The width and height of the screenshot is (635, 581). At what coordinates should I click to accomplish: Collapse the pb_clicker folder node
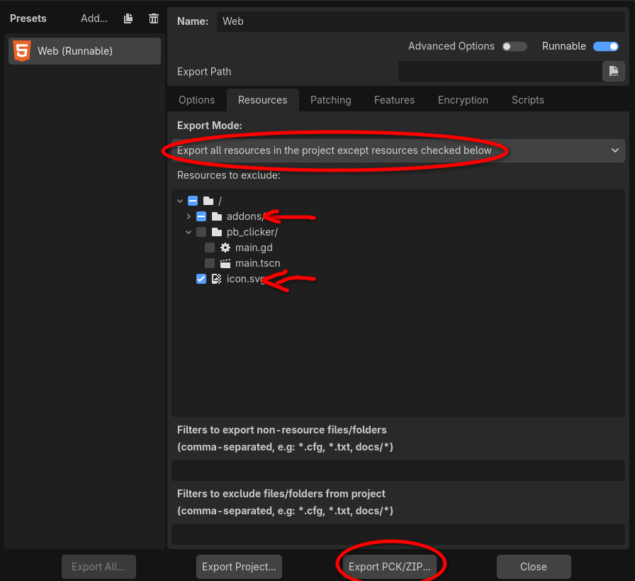[x=189, y=232]
